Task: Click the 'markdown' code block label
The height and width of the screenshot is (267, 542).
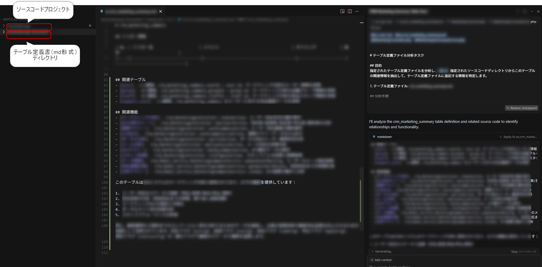Action: pos(384,137)
